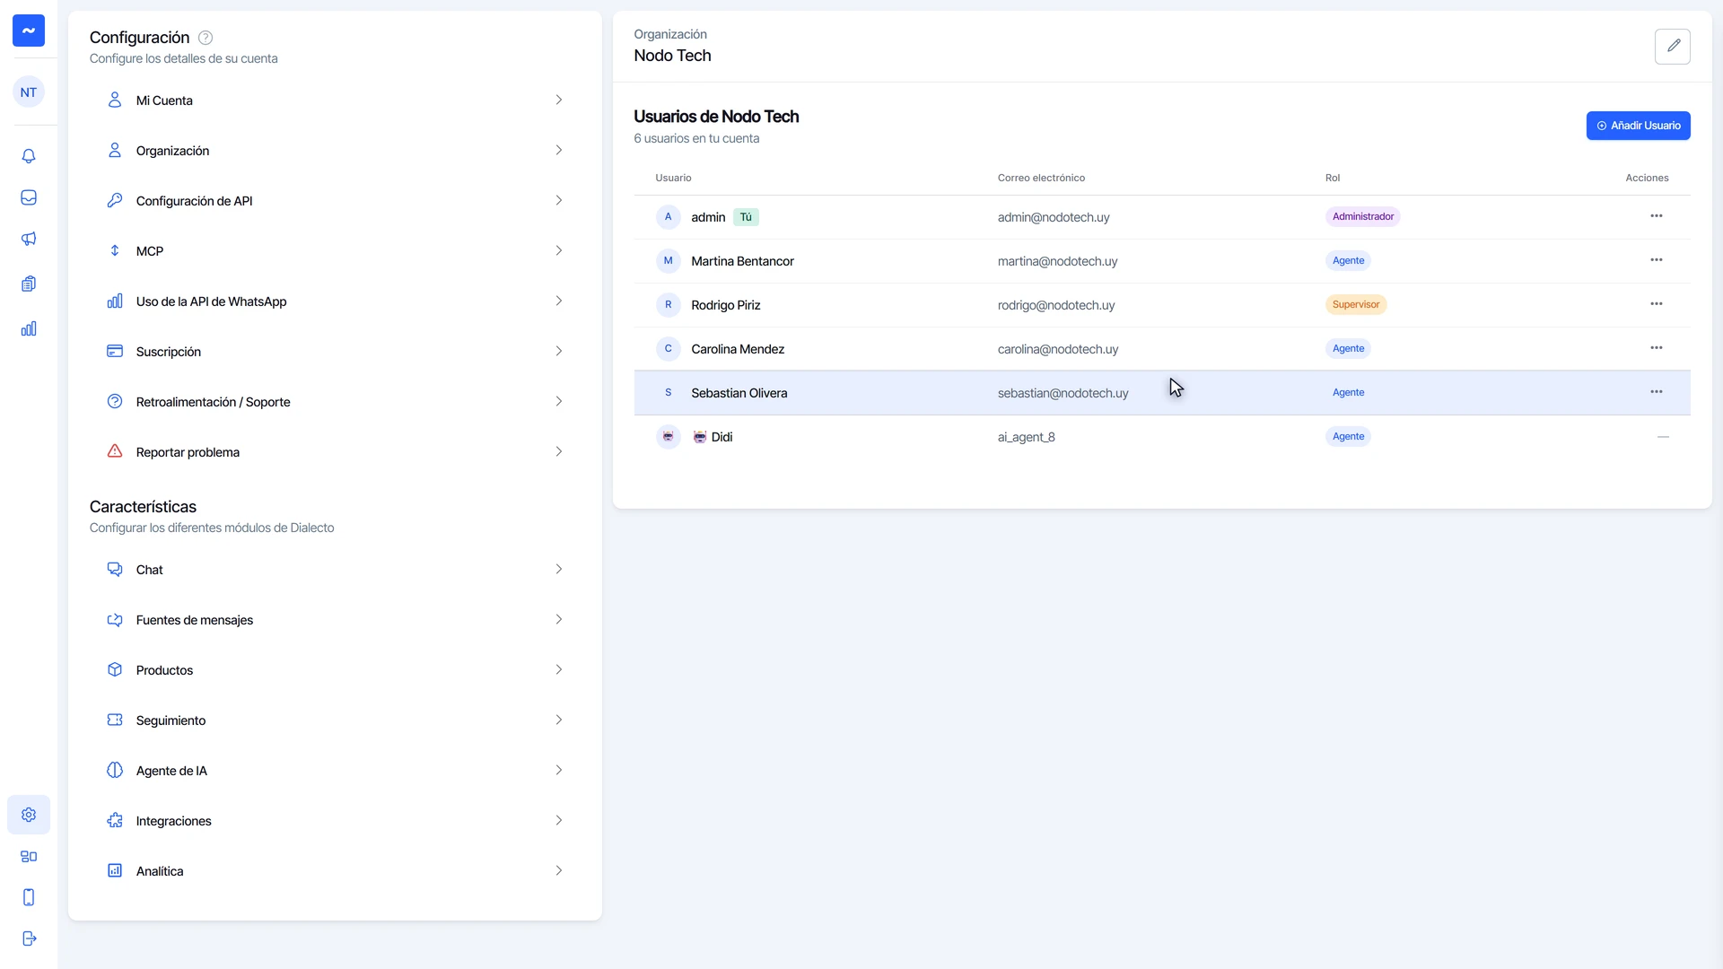Open Chat features item
This screenshot has height=969, width=1723.
pos(335,570)
